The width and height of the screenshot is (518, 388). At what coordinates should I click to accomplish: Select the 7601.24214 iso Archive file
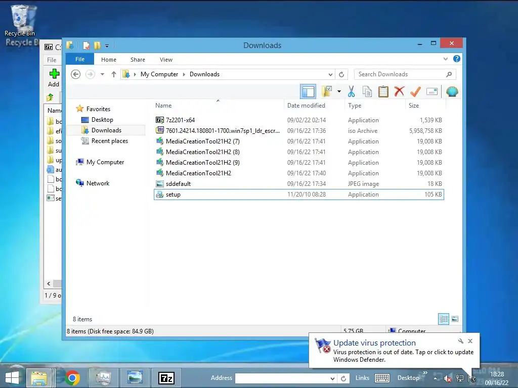pos(299,131)
